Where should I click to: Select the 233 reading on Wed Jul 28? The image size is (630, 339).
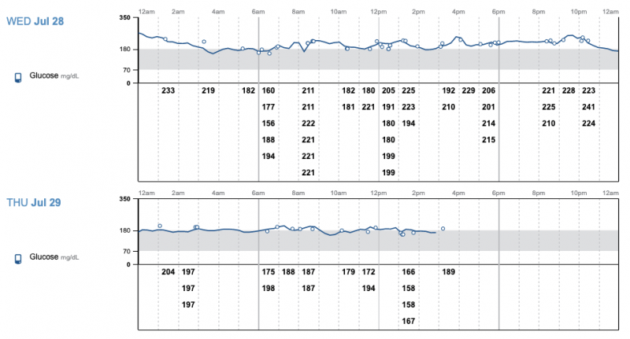point(168,91)
